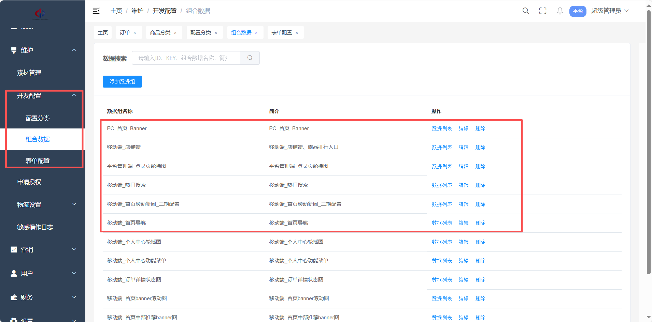Viewport: 652px width, 322px height.
Task: Toggle fullscreen mode icon in header
Action: [542, 11]
